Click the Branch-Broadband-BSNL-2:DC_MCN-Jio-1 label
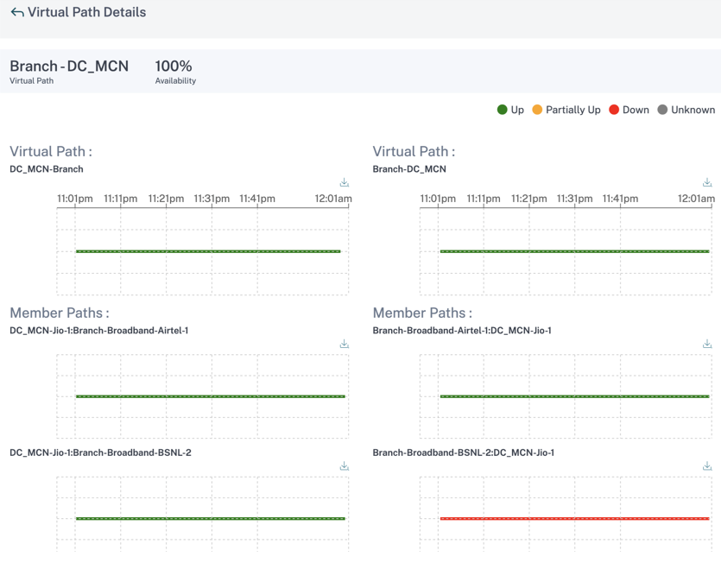The height and width of the screenshot is (563, 721). tap(464, 452)
